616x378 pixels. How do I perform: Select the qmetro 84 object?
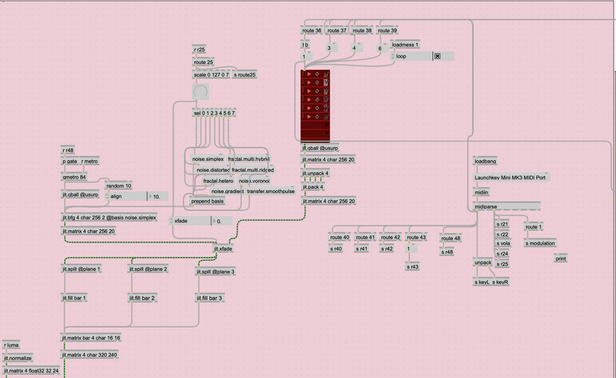(x=74, y=177)
